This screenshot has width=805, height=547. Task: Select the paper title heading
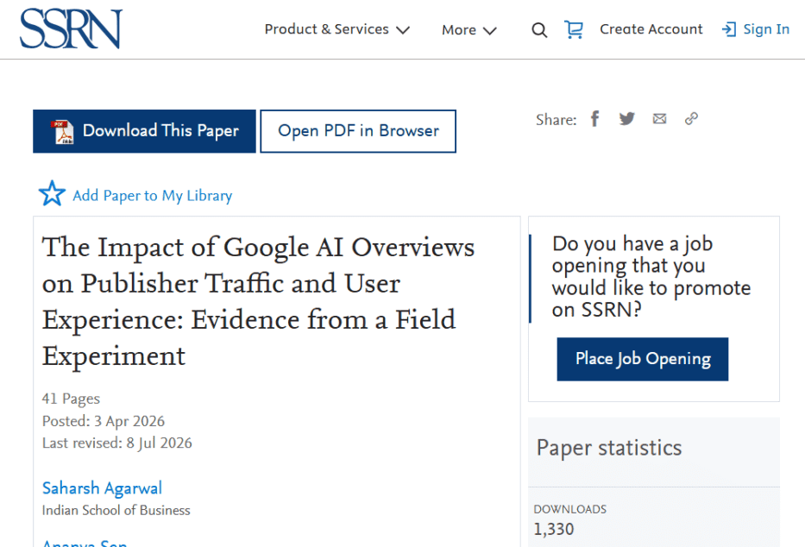pyautogui.click(x=258, y=301)
